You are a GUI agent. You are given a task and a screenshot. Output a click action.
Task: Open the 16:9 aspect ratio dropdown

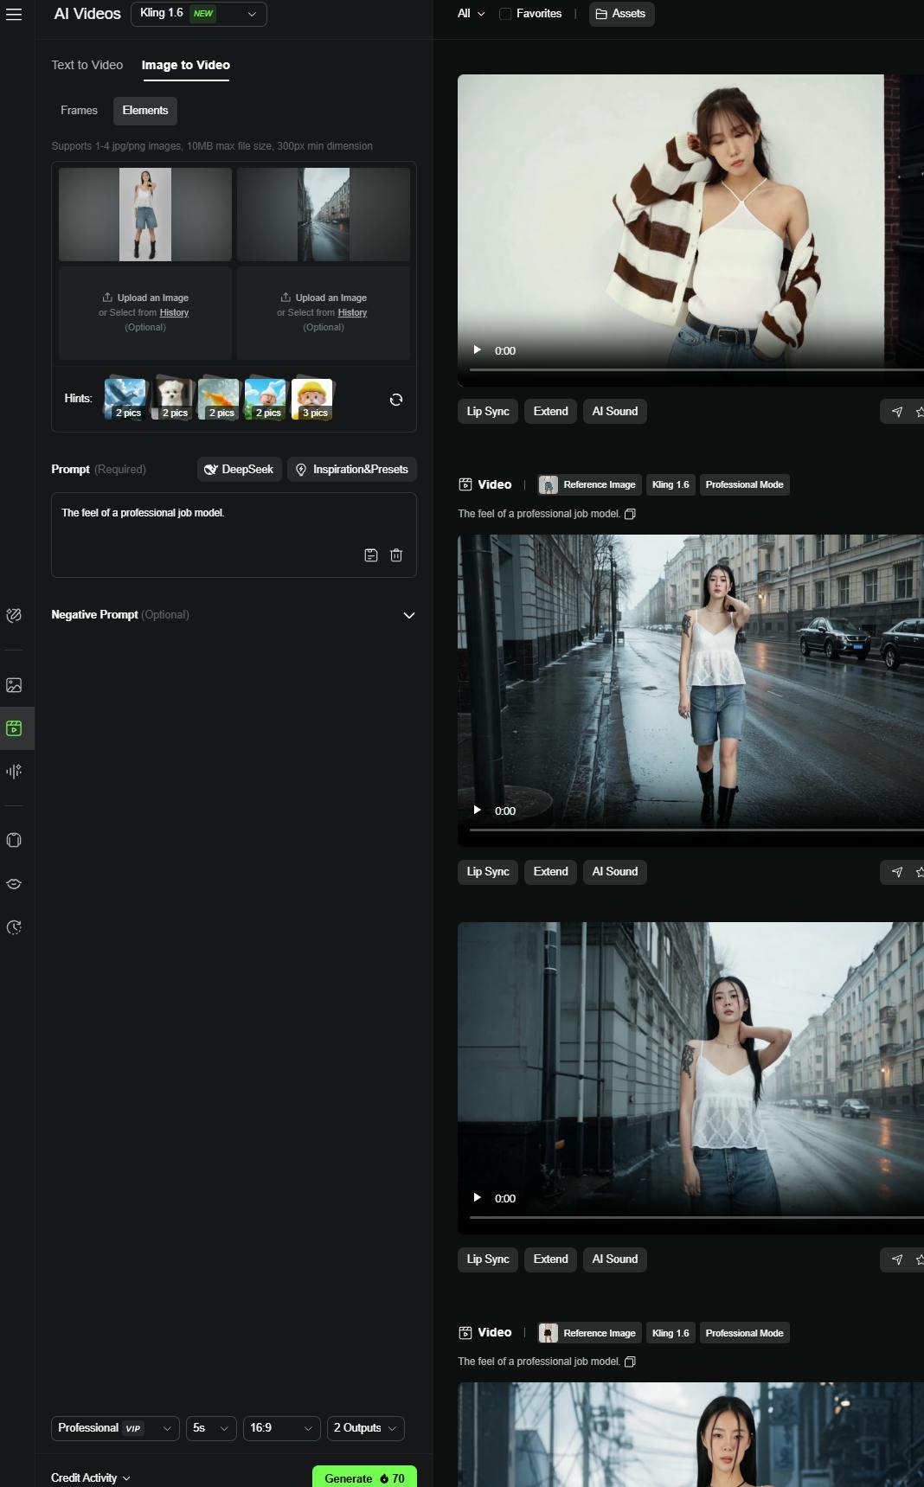pos(282,1428)
